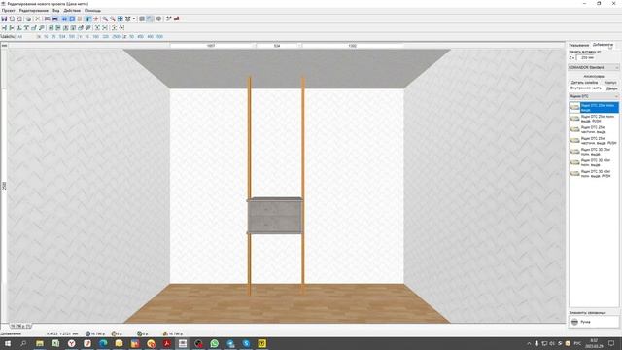
Task: Click the first icon in second toolbar row
Action: 4,28
